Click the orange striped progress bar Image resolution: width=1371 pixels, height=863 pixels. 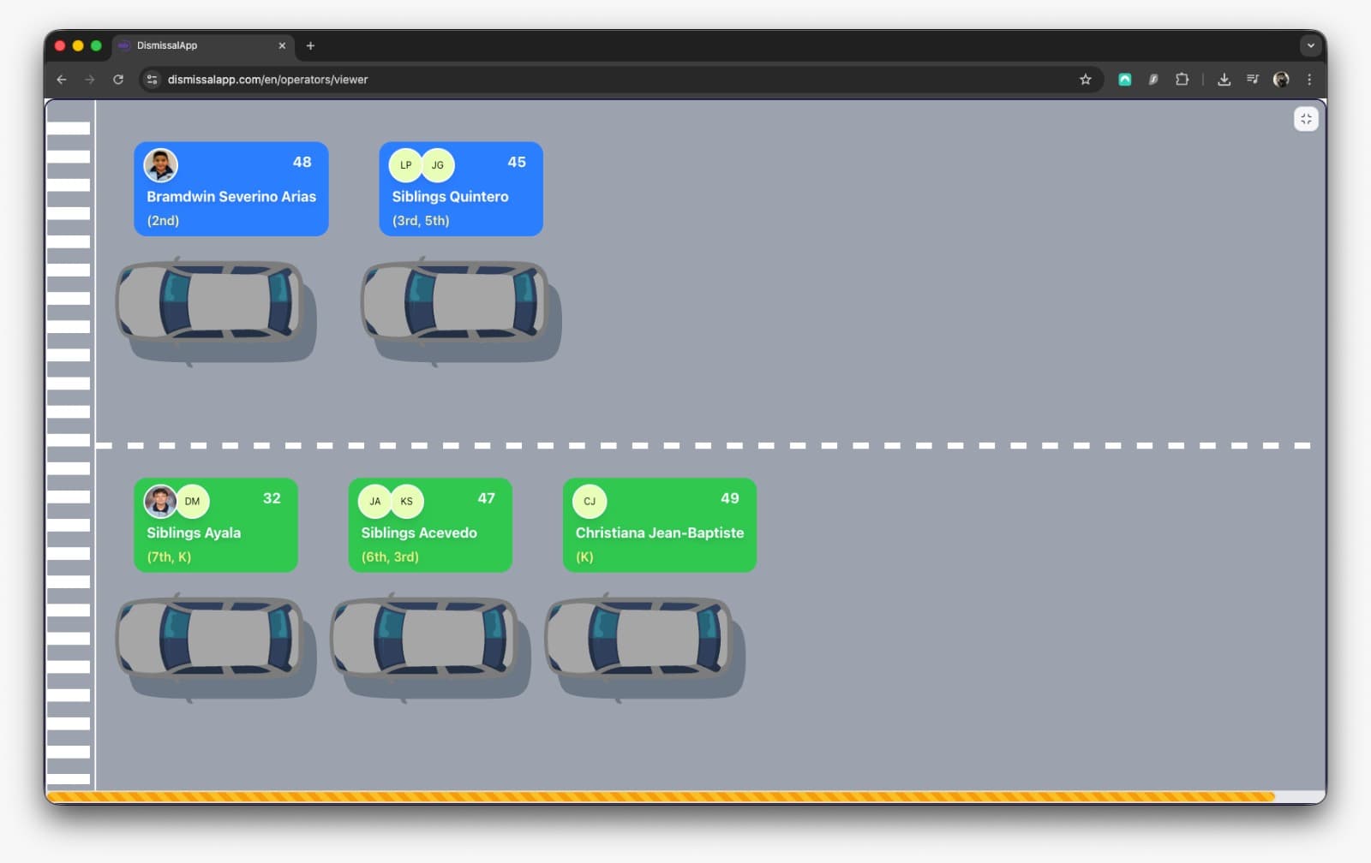(x=660, y=796)
